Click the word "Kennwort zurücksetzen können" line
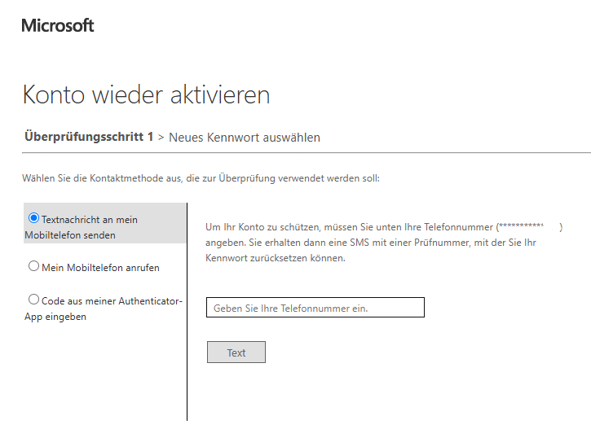This screenshot has width=591, height=429. 276,258
